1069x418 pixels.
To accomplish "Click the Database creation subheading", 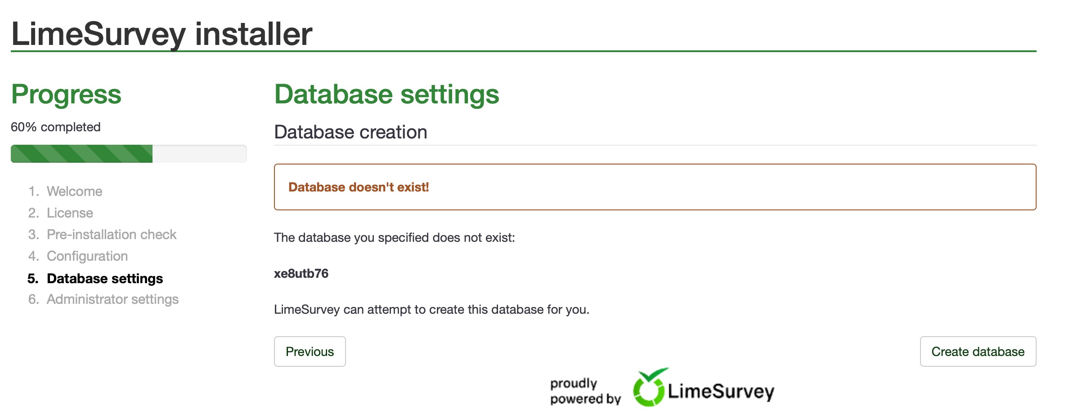I will (x=350, y=132).
